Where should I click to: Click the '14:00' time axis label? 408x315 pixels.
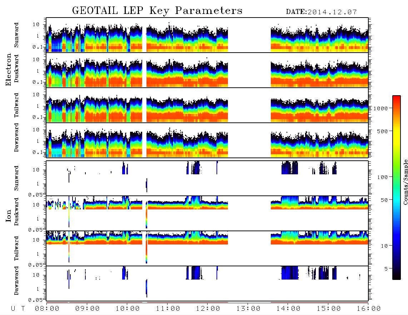point(288,309)
